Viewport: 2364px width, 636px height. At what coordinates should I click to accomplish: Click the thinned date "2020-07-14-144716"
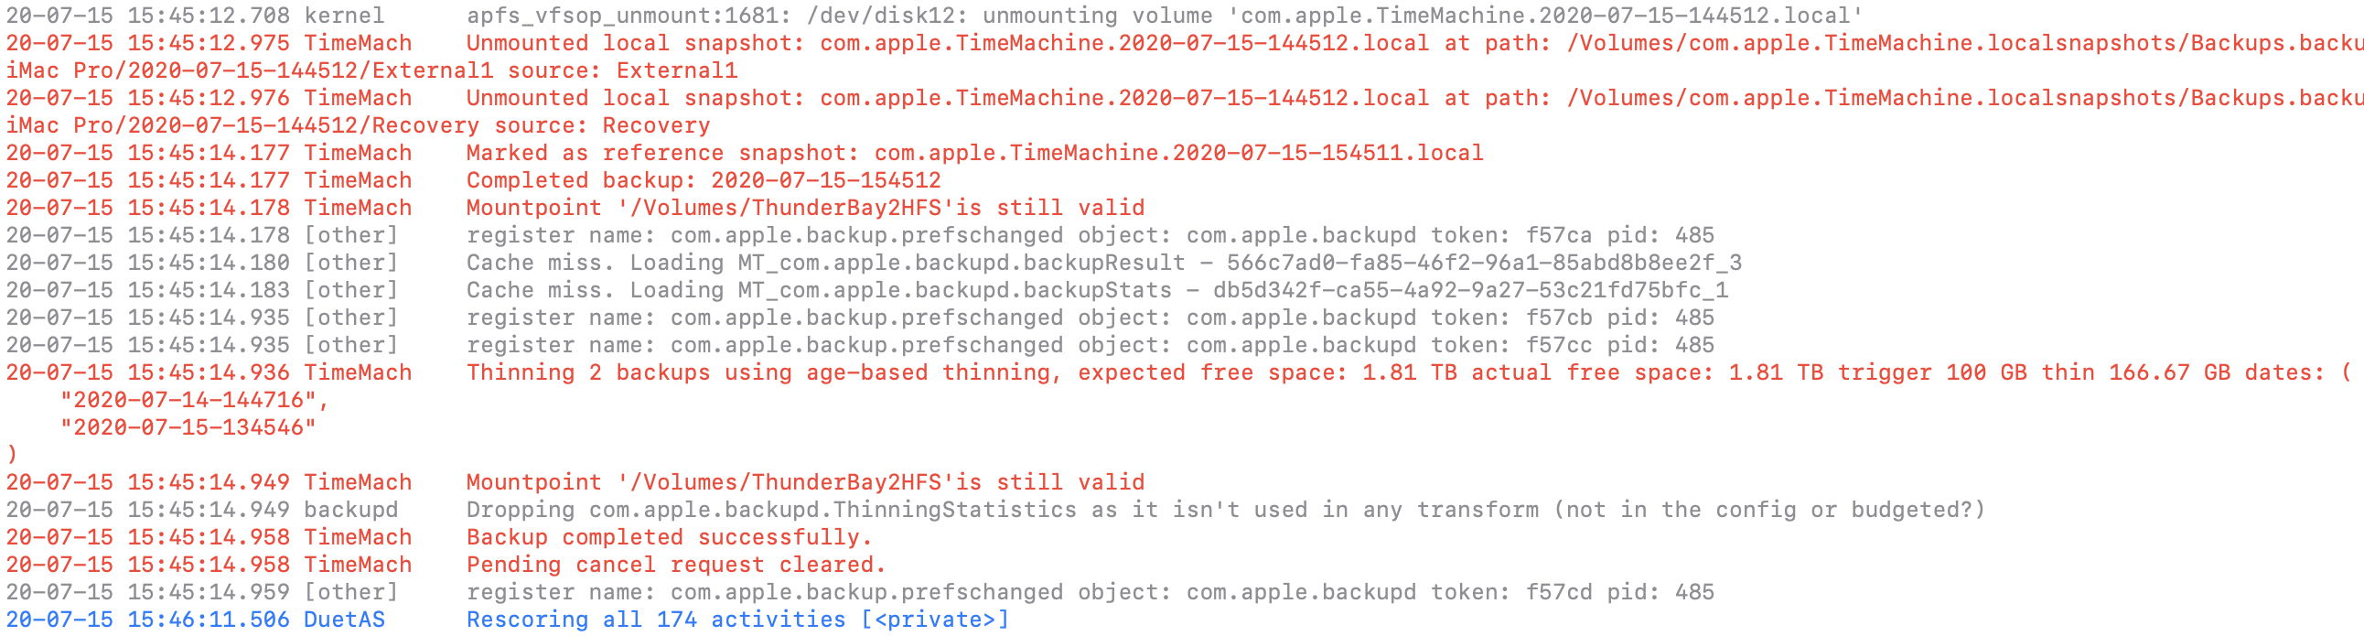[x=194, y=400]
